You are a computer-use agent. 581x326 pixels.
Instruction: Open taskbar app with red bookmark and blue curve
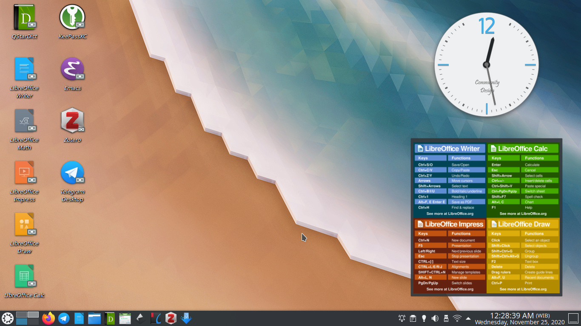156,318
